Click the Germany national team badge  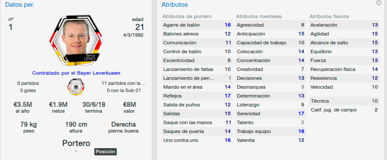click(76, 87)
